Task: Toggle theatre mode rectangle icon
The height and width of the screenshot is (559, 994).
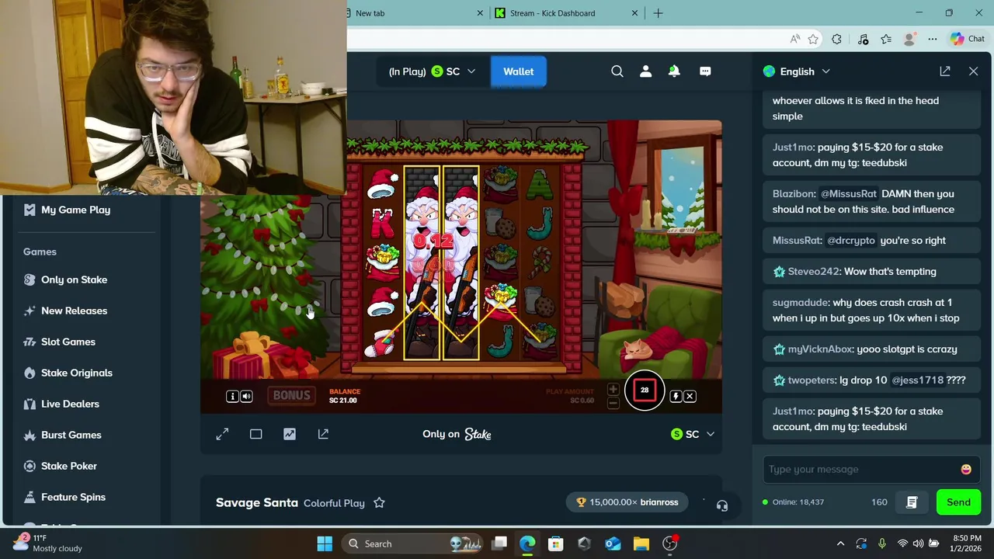Action: click(x=255, y=434)
